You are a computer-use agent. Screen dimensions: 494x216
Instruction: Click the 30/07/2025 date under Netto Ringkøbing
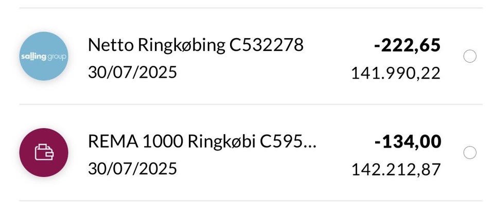[132, 72]
